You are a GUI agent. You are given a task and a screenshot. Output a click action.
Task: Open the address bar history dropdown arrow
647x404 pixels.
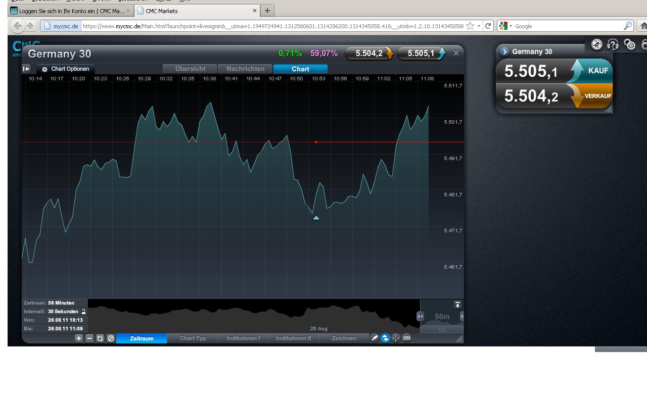[x=479, y=26]
